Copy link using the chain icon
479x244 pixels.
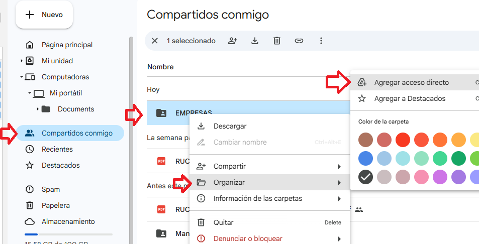click(x=299, y=41)
